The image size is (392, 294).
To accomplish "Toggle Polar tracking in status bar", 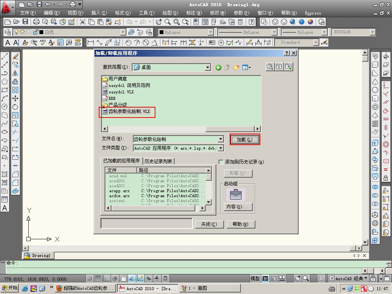I will coord(115,278).
